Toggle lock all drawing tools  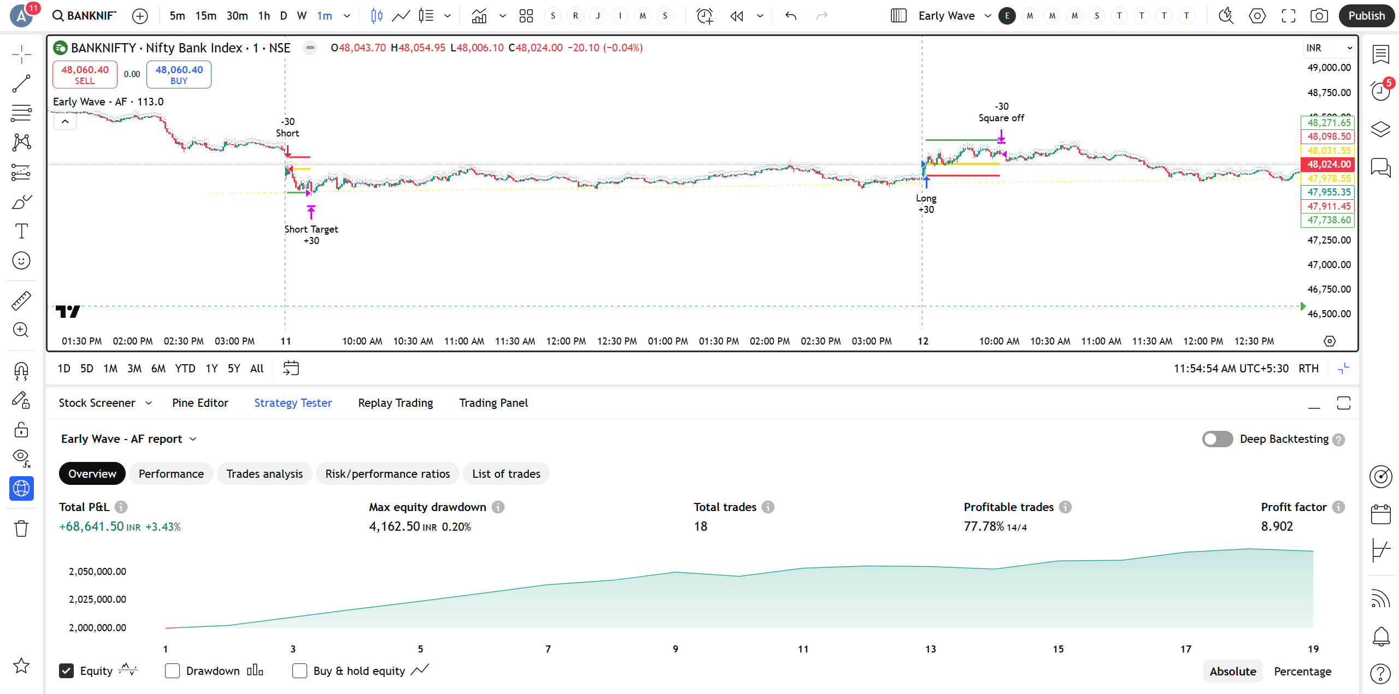click(21, 430)
